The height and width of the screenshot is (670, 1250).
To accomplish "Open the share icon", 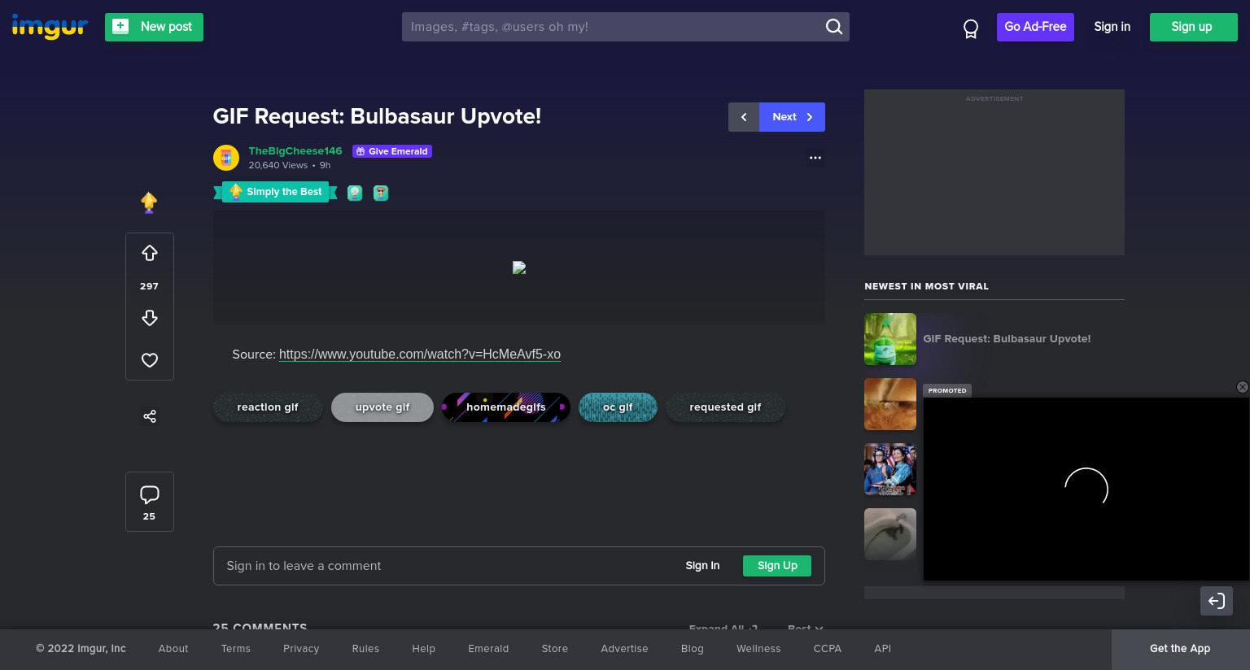I will [x=150, y=416].
